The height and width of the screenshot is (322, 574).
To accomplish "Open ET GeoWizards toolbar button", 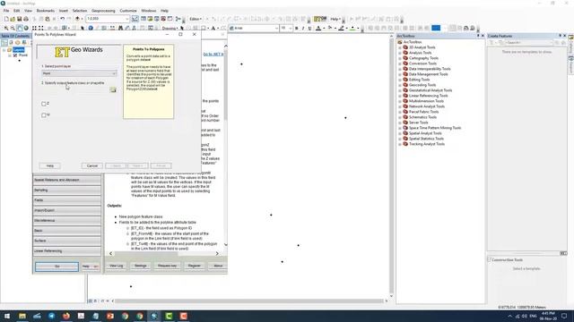I will tap(320, 19).
